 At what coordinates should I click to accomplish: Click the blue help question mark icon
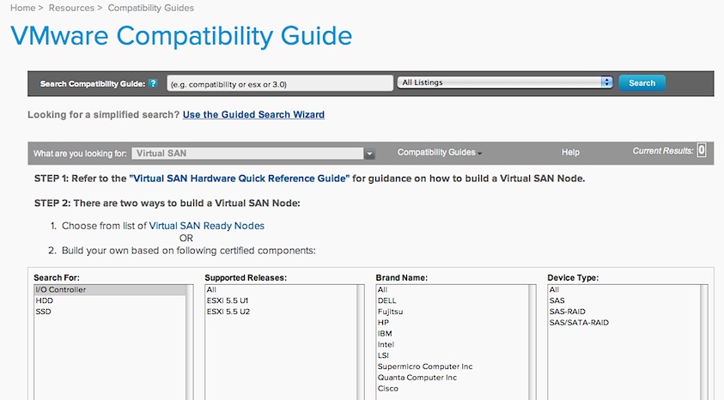[153, 83]
